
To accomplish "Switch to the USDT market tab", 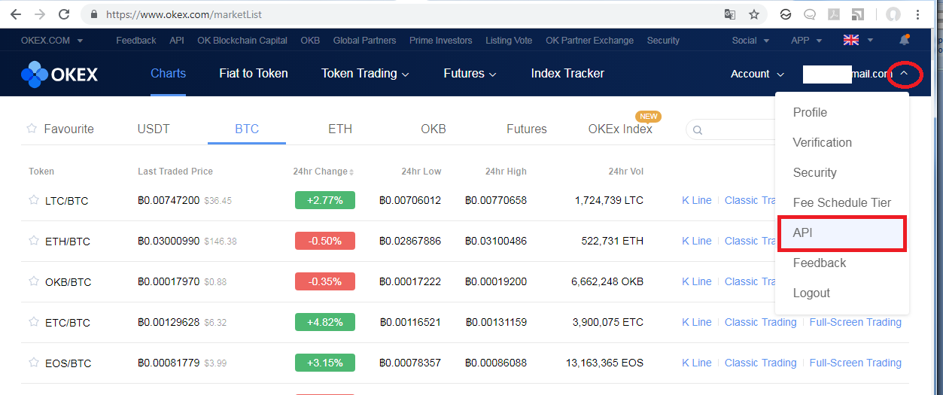I will pyautogui.click(x=154, y=129).
